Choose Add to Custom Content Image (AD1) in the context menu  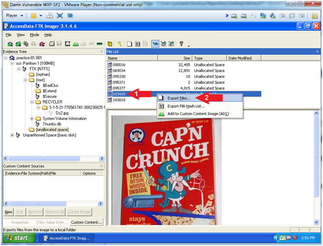tap(200, 114)
